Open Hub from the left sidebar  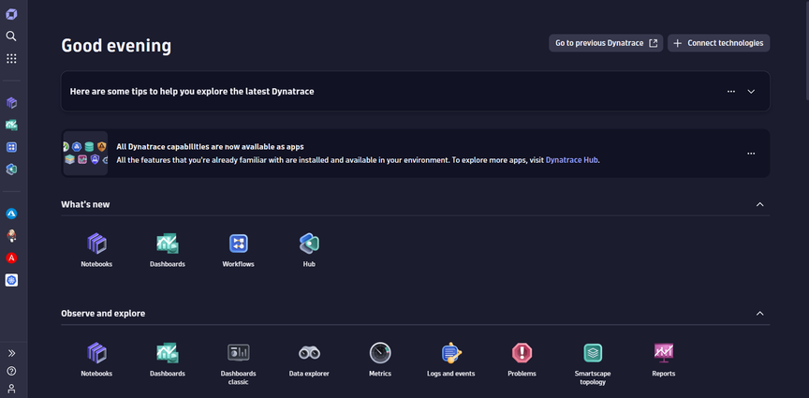coord(11,170)
